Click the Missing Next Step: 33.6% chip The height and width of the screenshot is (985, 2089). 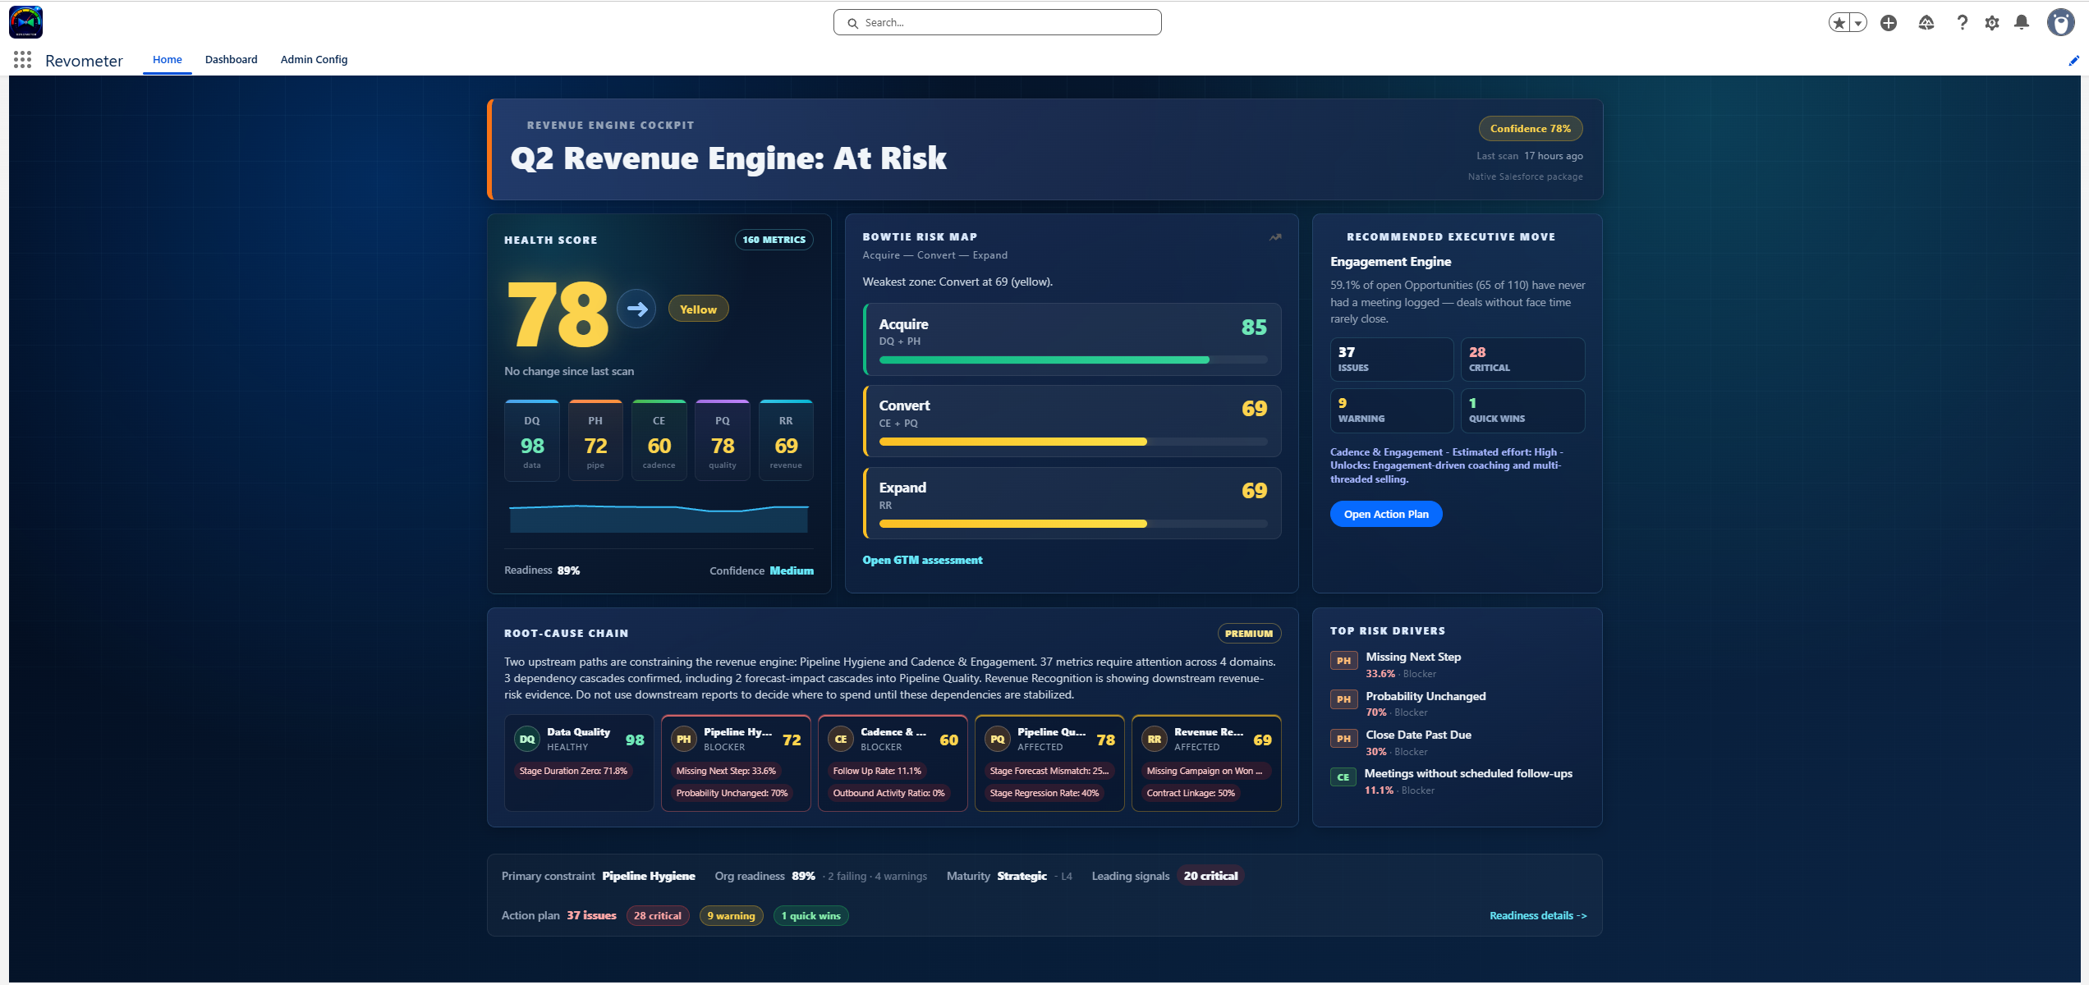point(726,771)
